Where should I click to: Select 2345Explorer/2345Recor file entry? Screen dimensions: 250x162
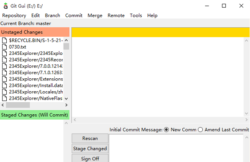pos(36,60)
